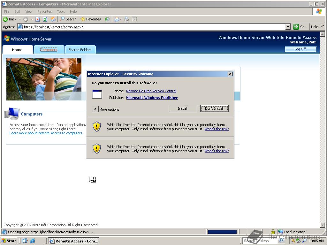This screenshot has width=327, height=245.
Task: Open the Search toolbar button
Action: coord(68,19)
